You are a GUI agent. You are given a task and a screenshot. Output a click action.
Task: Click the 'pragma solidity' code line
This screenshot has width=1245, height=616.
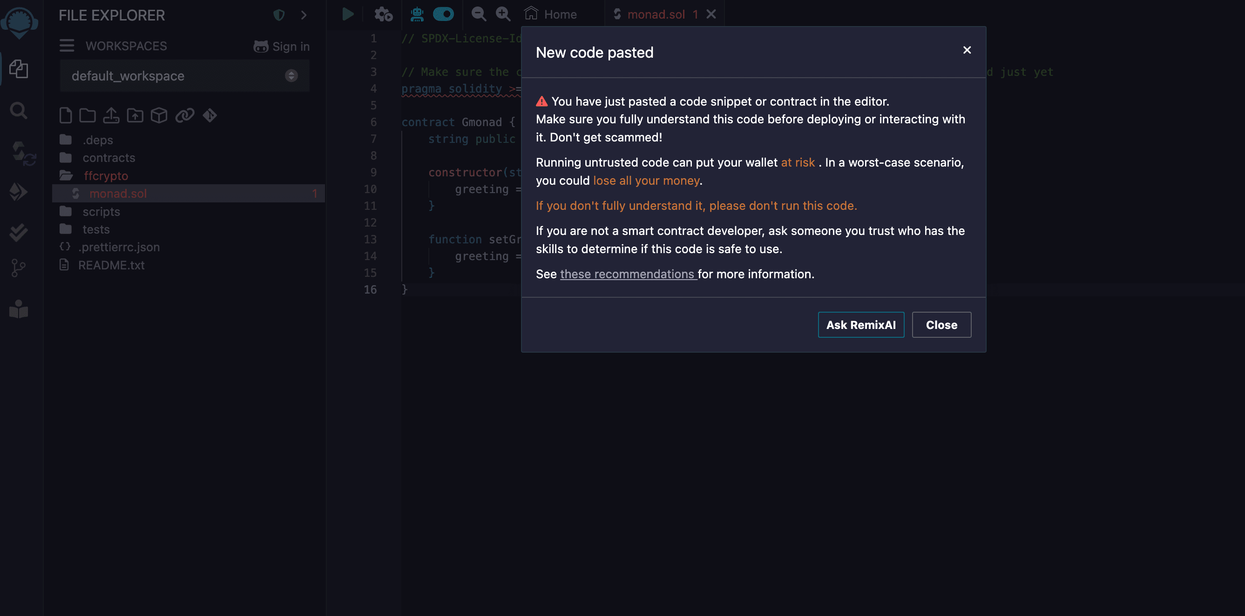click(x=461, y=89)
